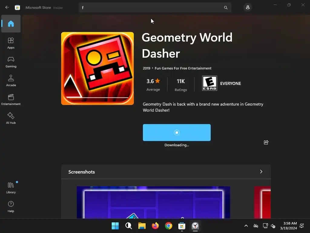The width and height of the screenshot is (310, 233).
Task: Open the notifications bell icon
Action: (302, 226)
